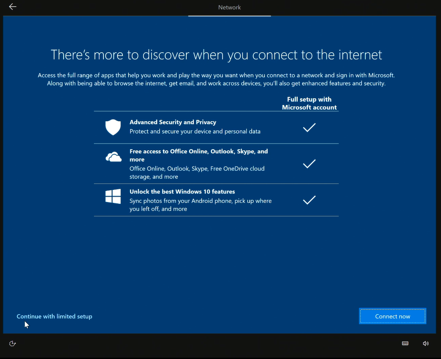The width and height of the screenshot is (441, 359).
Task: Click the Advanced Security and Privacy title
Action: point(173,122)
